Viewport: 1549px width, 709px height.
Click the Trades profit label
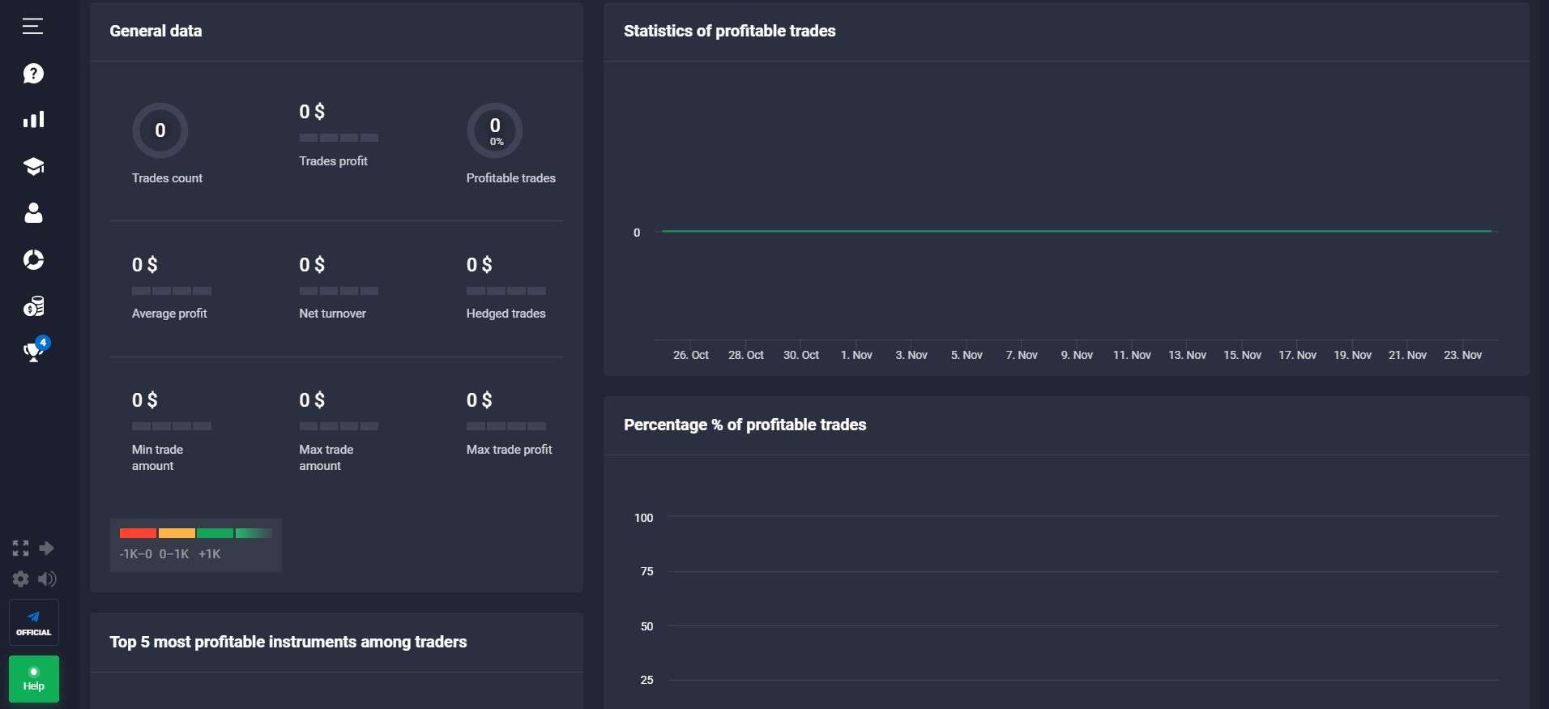click(x=333, y=161)
